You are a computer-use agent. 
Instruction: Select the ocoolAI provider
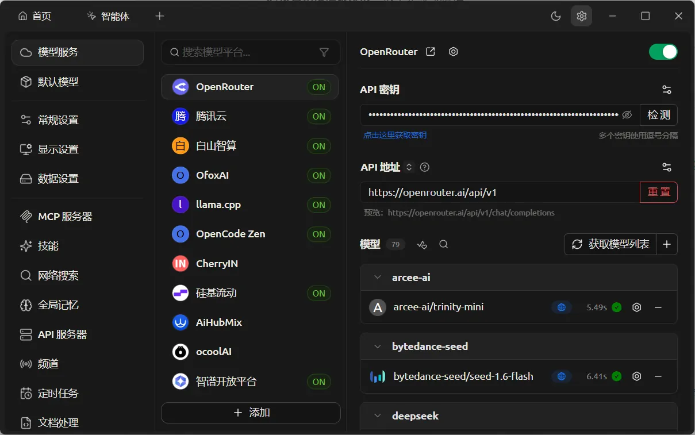coord(250,352)
